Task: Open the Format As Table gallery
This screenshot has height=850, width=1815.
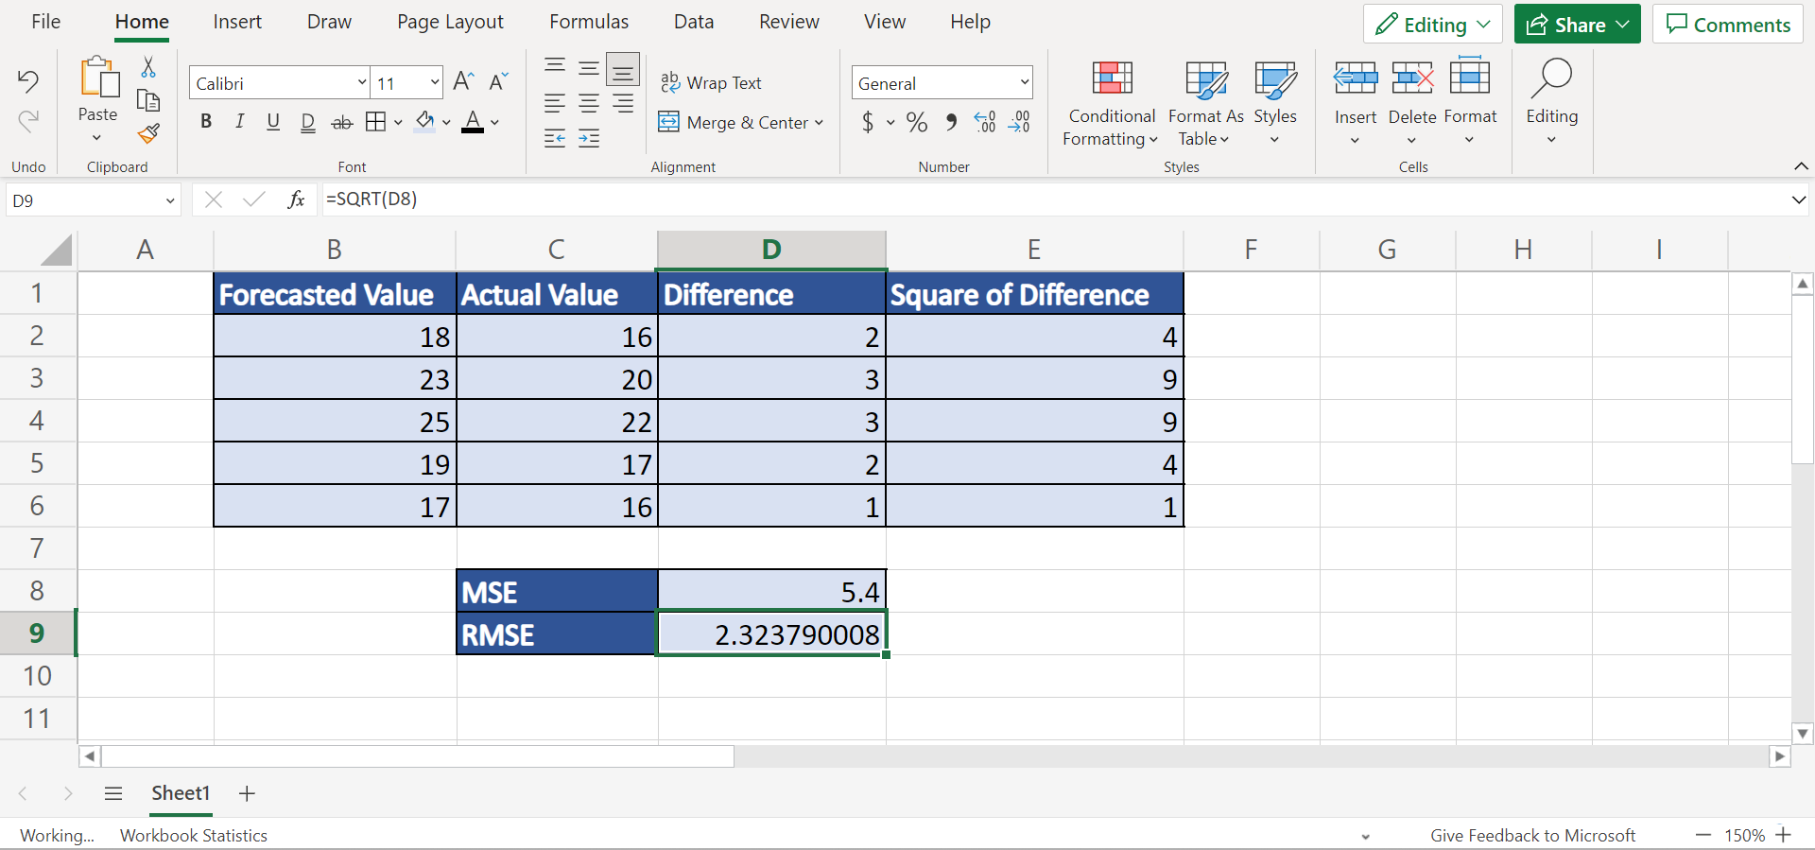Action: click(1205, 101)
